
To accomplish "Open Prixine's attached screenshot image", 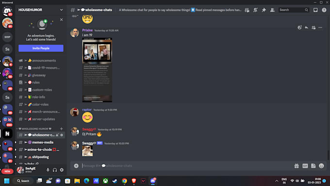I will [x=97, y=70].
